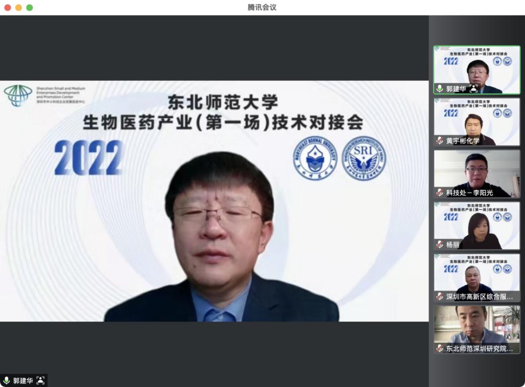The image size is (525, 387).
Task: Enter full screen using the green window button
Action: (x=29, y=7)
